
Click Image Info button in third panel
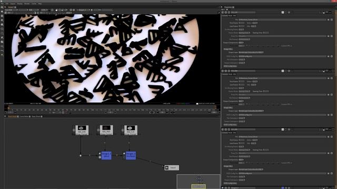point(228,166)
